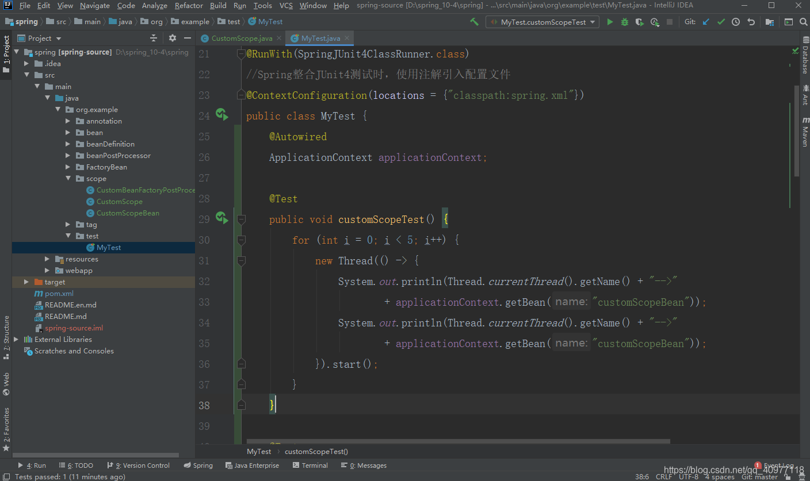Image resolution: width=810 pixels, height=481 pixels.
Task: Collapse all in Project panel icon
Action: [154, 38]
